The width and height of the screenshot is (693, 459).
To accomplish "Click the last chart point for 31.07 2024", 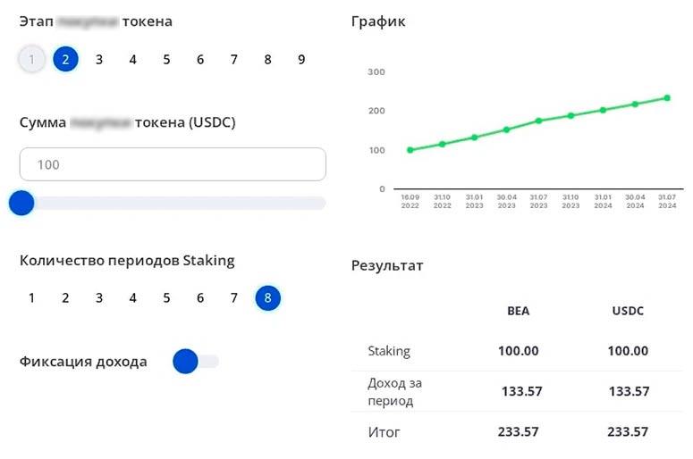I will tap(667, 98).
